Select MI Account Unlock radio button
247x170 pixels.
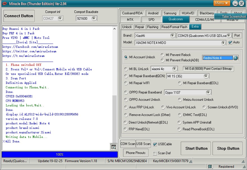tap(126, 57)
